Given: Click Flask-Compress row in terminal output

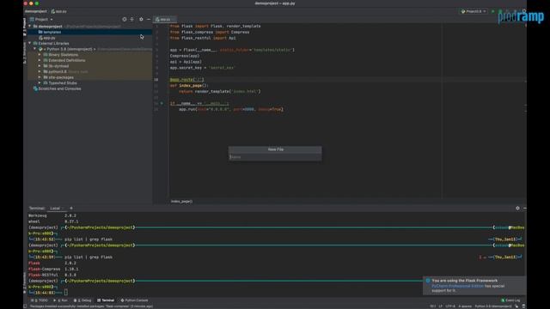Looking at the screenshot, I should 53,269.
